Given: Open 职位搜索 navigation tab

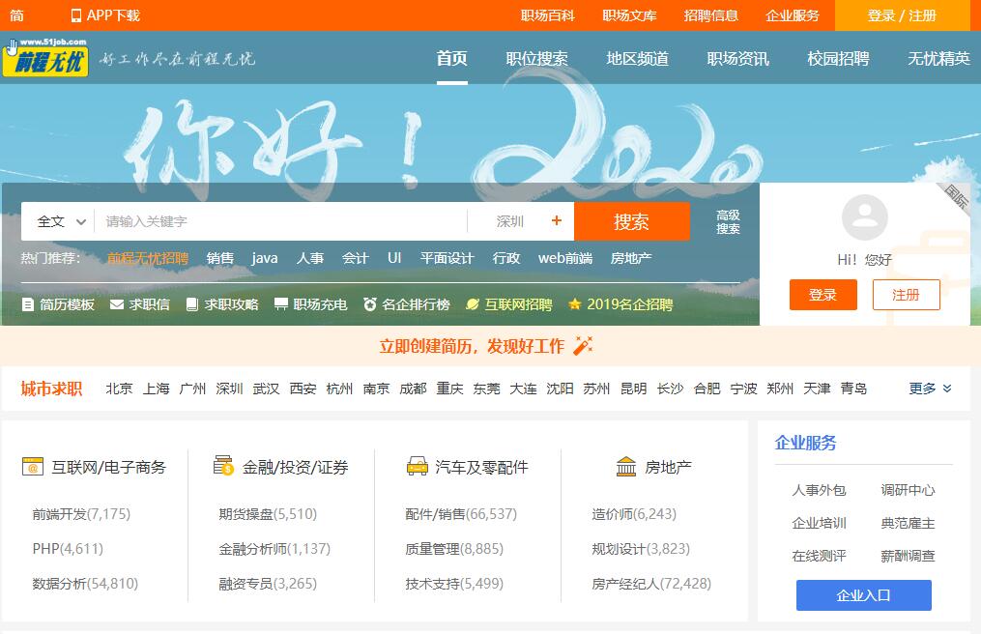Looking at the screenshot, I should (x=536, y=59).
